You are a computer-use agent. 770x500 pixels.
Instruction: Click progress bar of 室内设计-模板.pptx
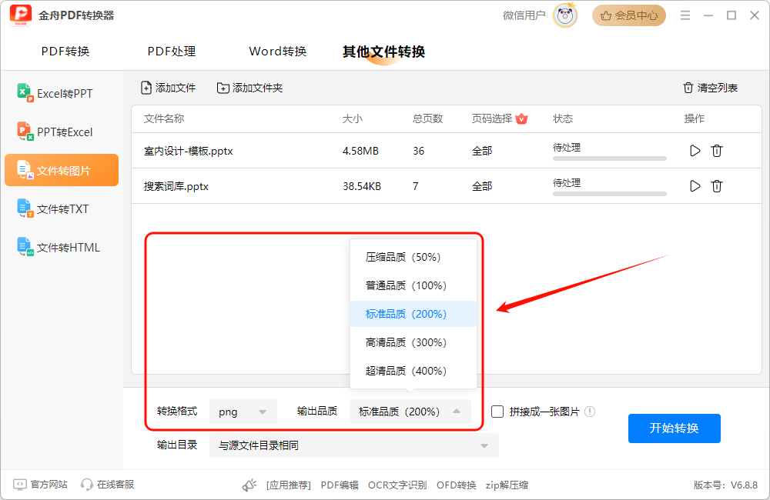(609, 158)
